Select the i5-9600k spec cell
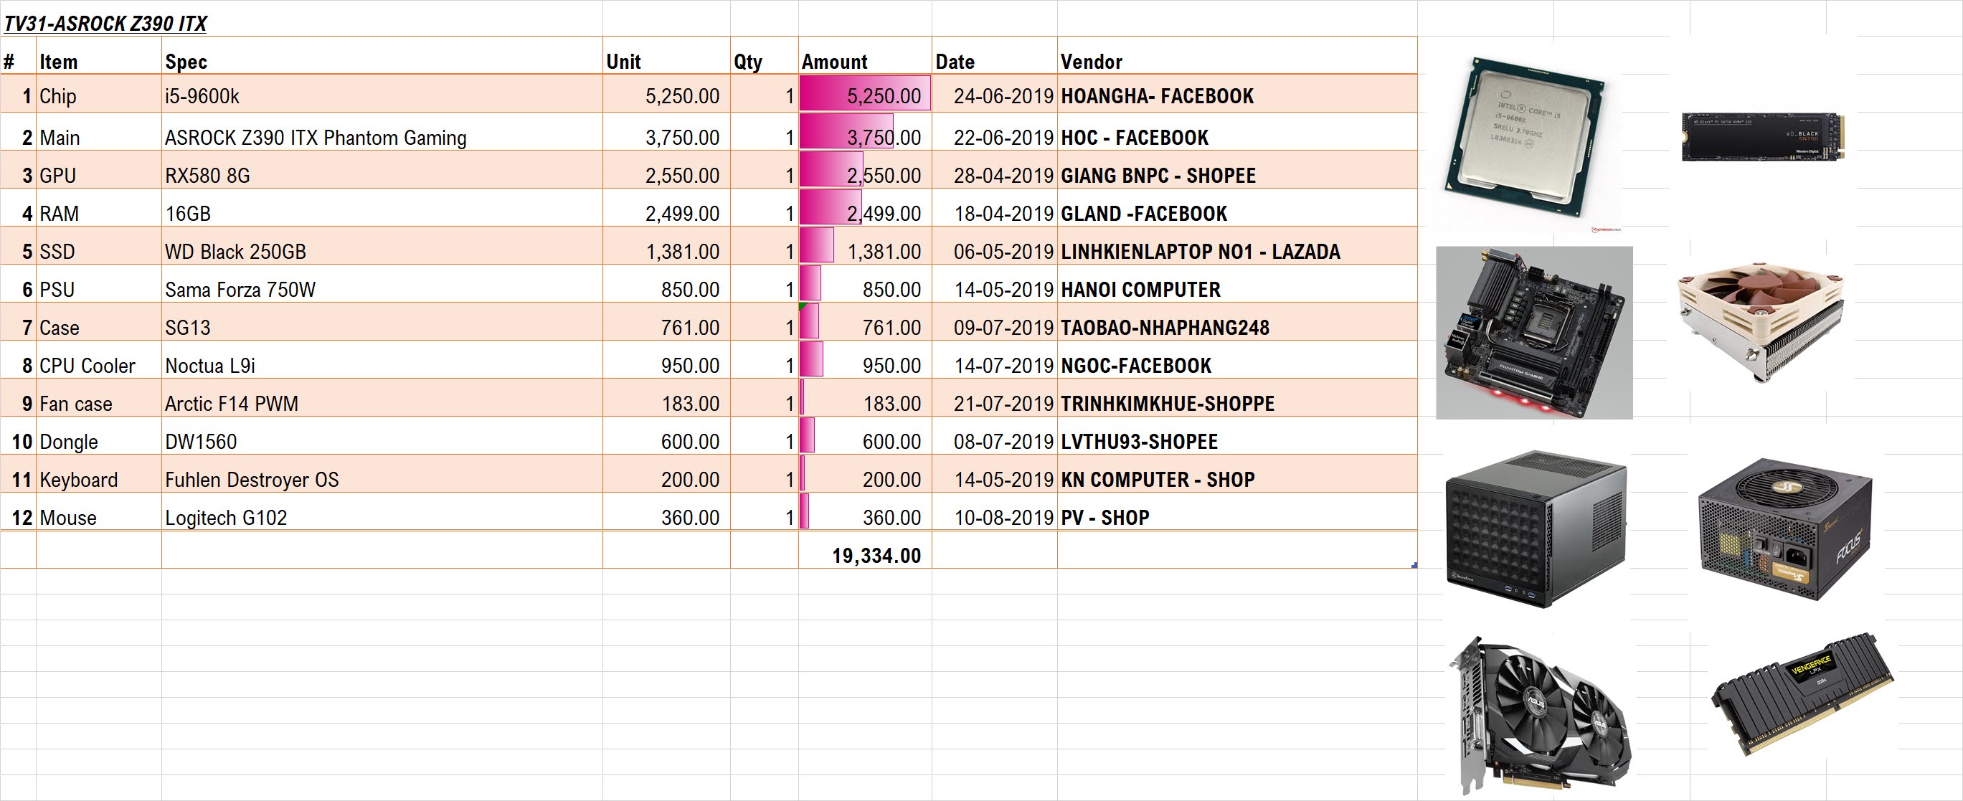Viewport: 1963px width, 801px height. pyautogui.click(x=382, y=95)
